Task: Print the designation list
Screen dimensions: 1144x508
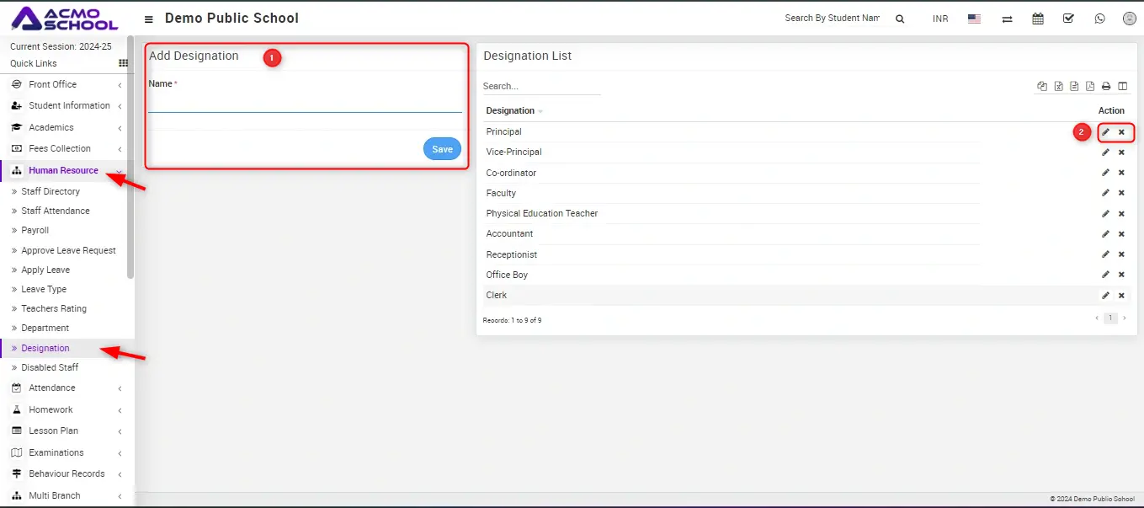Action: [x=1106, y=86]
